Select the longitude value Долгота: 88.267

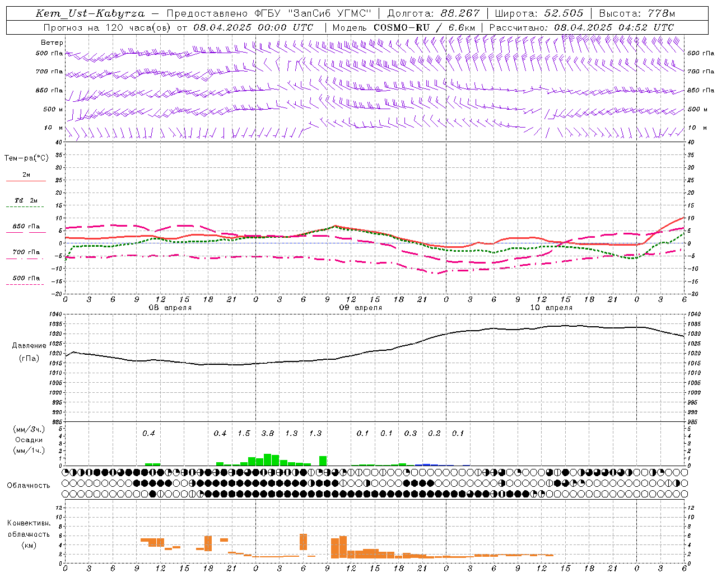(434, 13)
